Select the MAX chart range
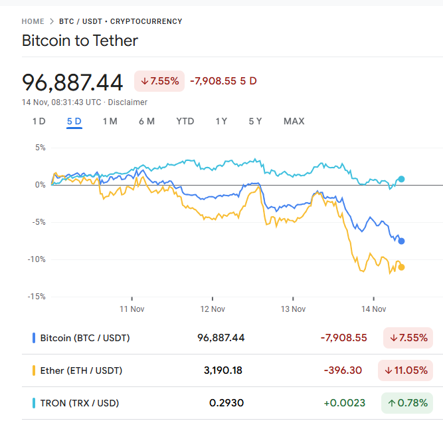The width and height of the screenshot is (443, 425). pyautogui.click(x=294, y=121)
